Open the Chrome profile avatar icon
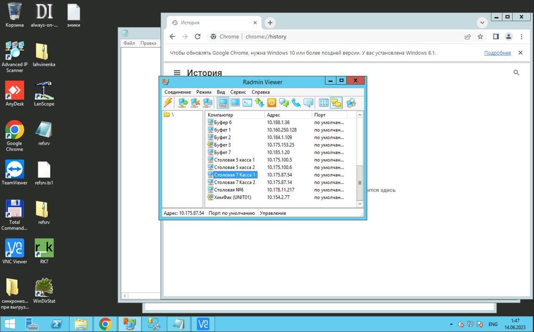Image resolution: width=534 pixels, height=332 pixels. point(509,37)
